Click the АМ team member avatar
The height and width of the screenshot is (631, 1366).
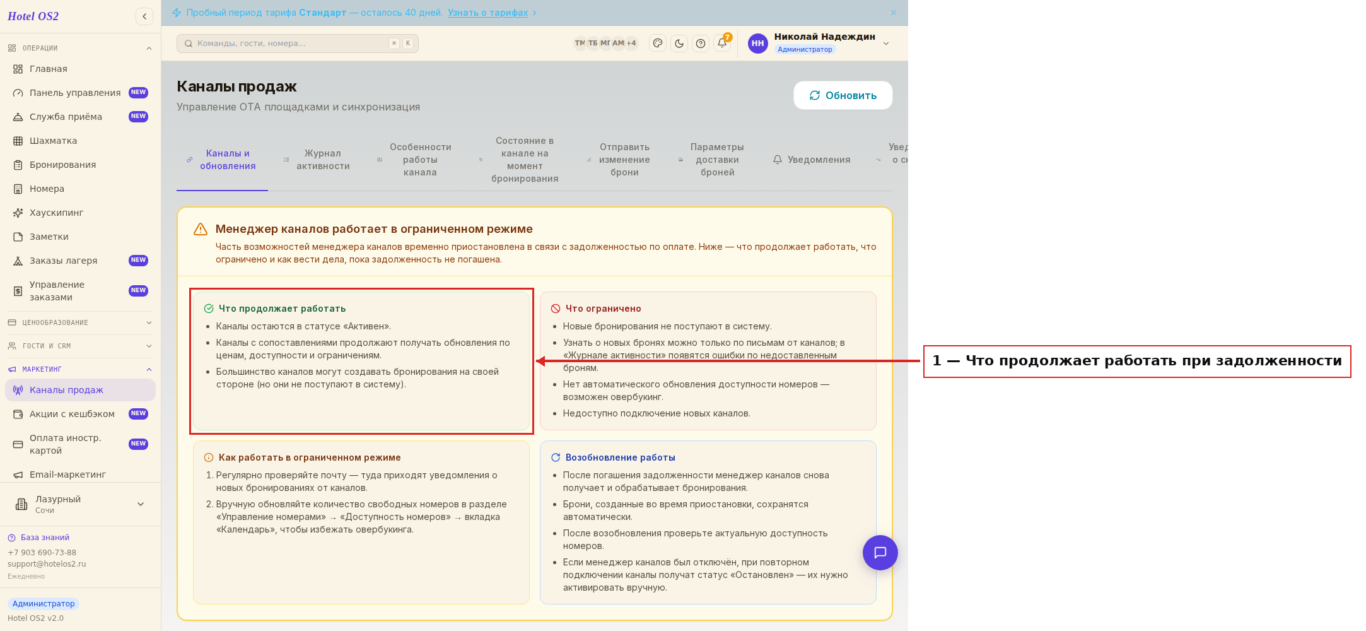[x=618, y=43]
